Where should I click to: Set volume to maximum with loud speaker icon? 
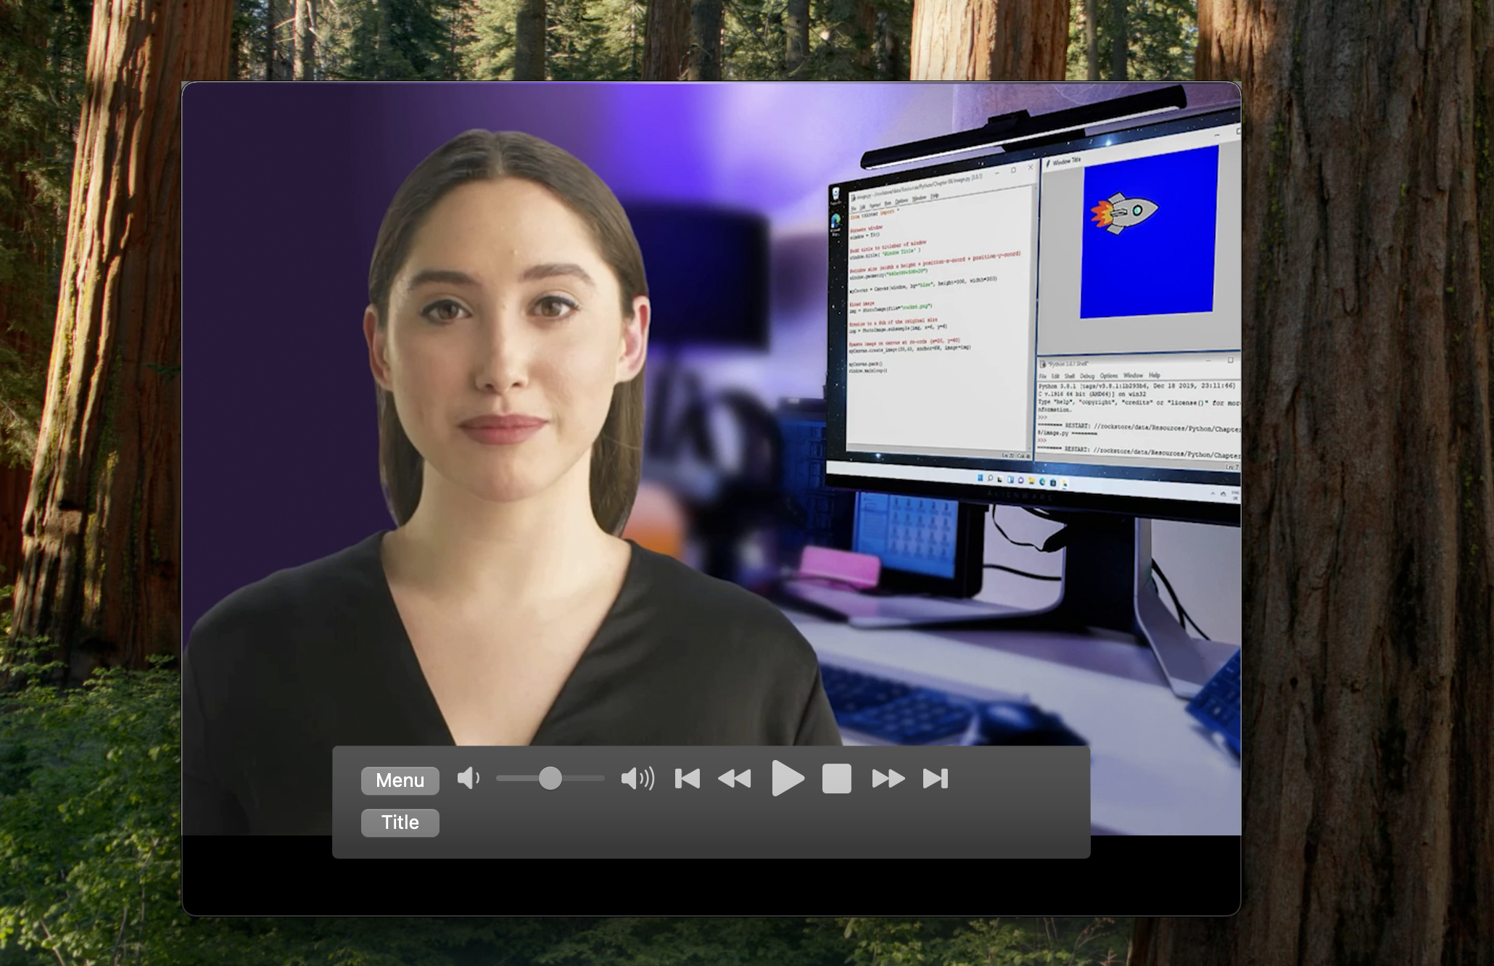click(x=637, y=779)
